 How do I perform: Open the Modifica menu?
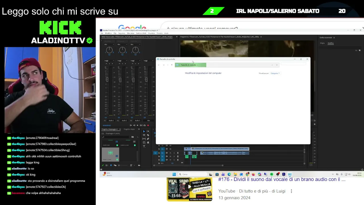click(108, 33)
